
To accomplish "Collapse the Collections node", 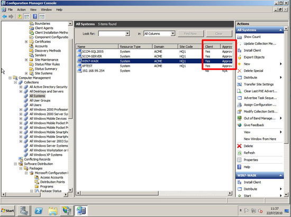I will click(15, 82).
